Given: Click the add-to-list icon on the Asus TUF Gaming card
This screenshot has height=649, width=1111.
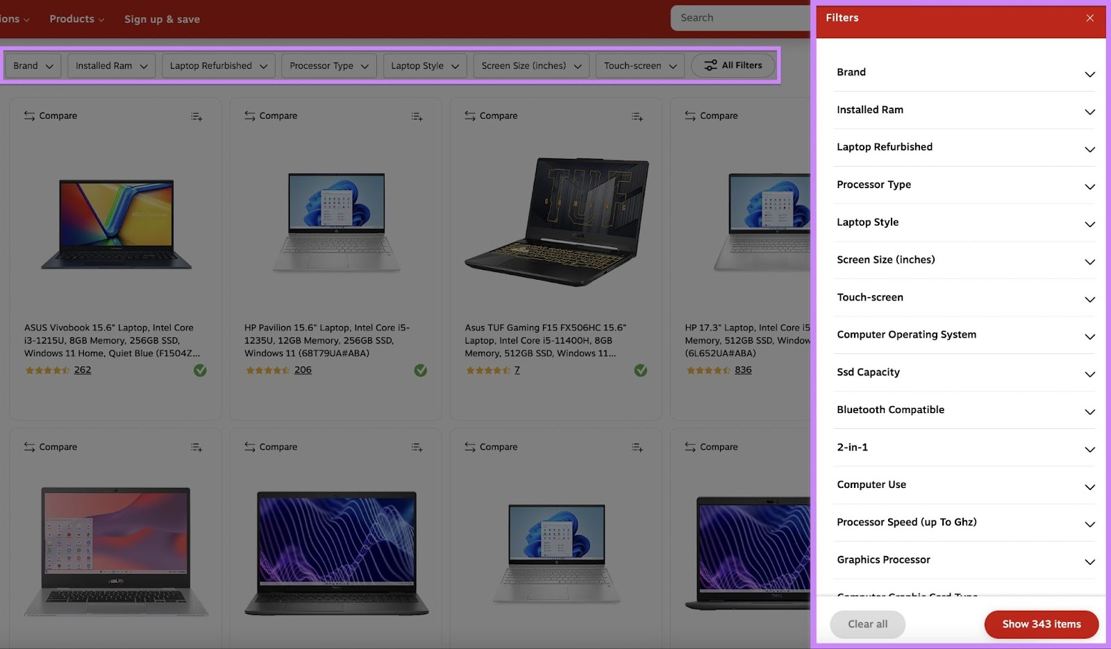Looking at the screenshot, I should (637, 116).
